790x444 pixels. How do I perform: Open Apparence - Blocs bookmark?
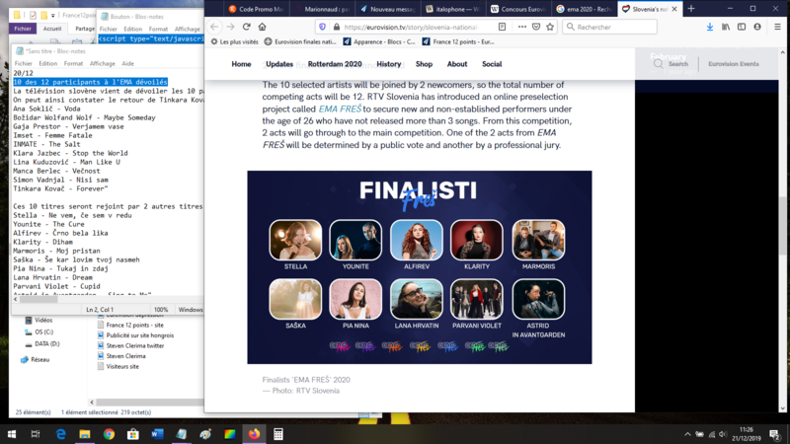379,41
